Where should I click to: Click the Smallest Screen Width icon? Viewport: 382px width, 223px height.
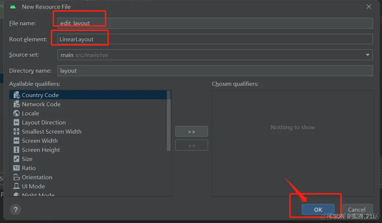coord(16,131)
